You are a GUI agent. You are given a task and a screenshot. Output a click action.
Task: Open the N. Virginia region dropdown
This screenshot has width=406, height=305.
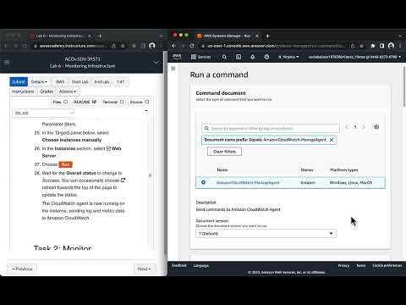tap(288, 57)
